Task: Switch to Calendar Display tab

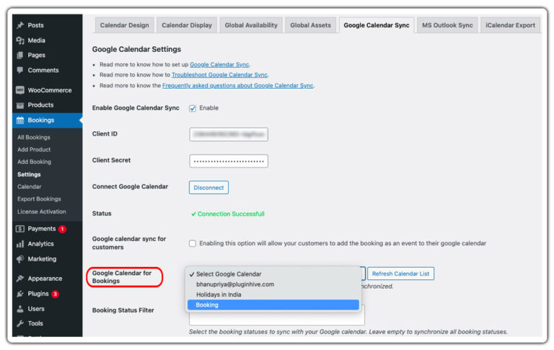Action: point(187,25)
